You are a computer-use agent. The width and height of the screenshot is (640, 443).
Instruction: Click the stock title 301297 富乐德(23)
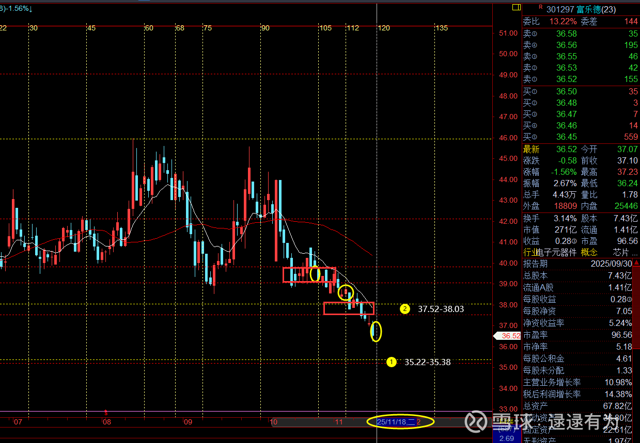581,10
